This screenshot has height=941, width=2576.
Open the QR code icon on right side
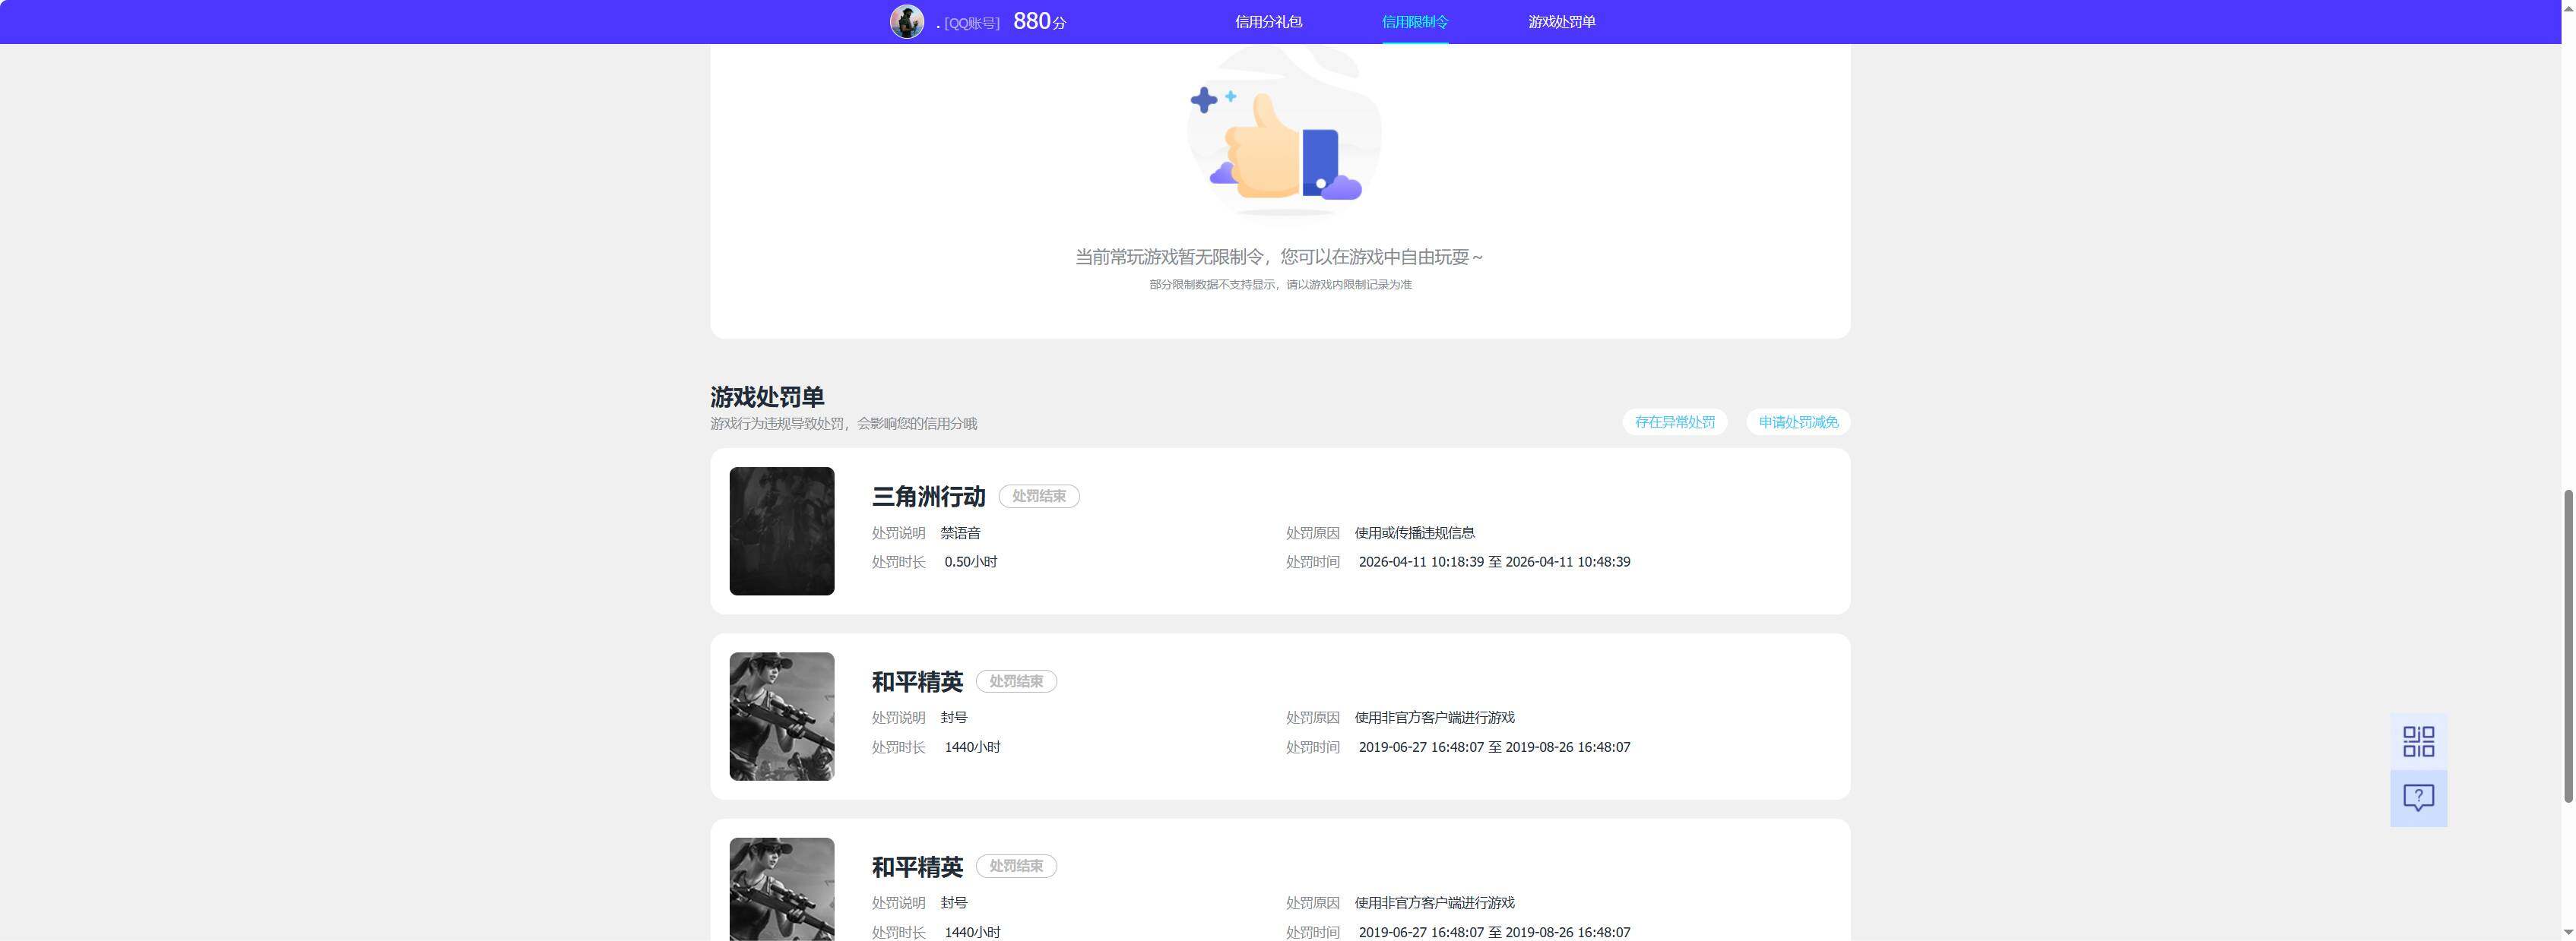click(x=2418, y=741)
